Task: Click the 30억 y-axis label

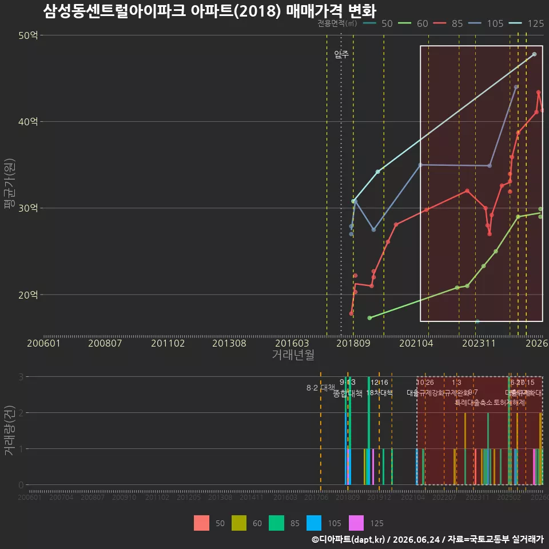Action: tap(28, 208)
